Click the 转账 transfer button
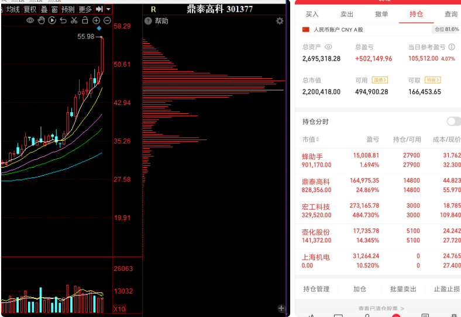This screenshot has height=317, width=461. [x=432, y=80]
